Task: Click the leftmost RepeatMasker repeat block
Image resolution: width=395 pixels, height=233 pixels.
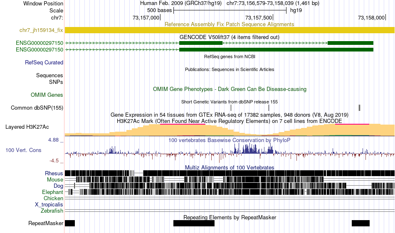Action: pos(70,223)
